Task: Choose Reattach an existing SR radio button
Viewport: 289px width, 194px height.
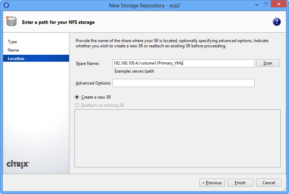Action: click(77, 105)
